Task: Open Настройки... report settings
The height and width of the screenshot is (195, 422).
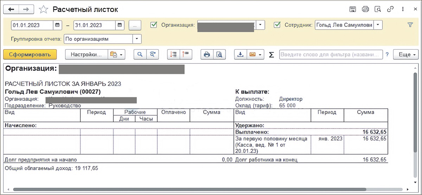Action: point(86,54)
